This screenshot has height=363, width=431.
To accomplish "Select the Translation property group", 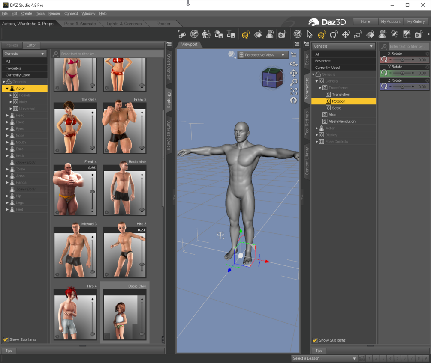I will (341, 95).
